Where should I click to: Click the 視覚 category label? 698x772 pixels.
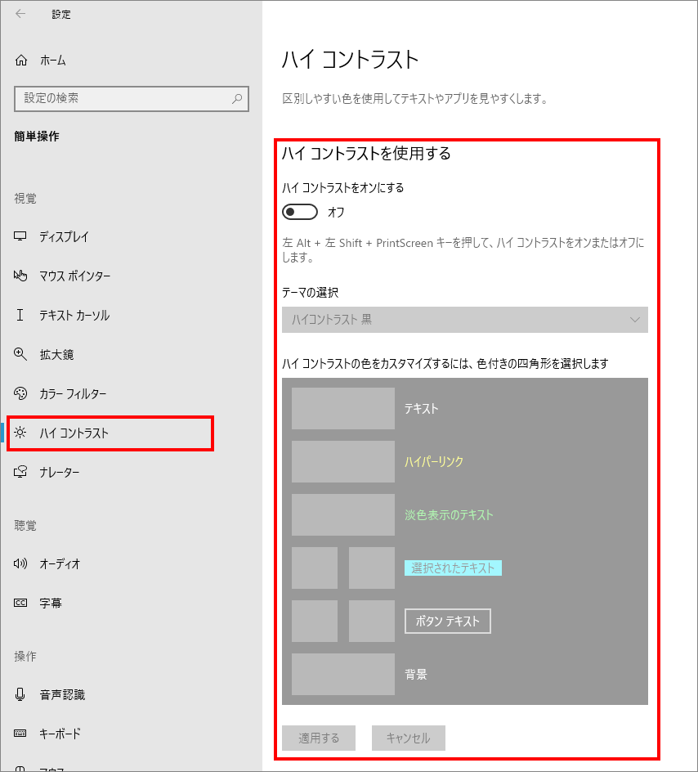pos(25,199)
